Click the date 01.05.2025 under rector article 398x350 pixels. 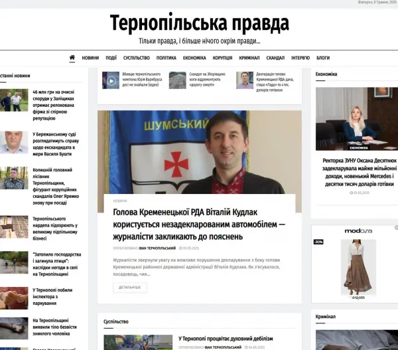(360, 193)
